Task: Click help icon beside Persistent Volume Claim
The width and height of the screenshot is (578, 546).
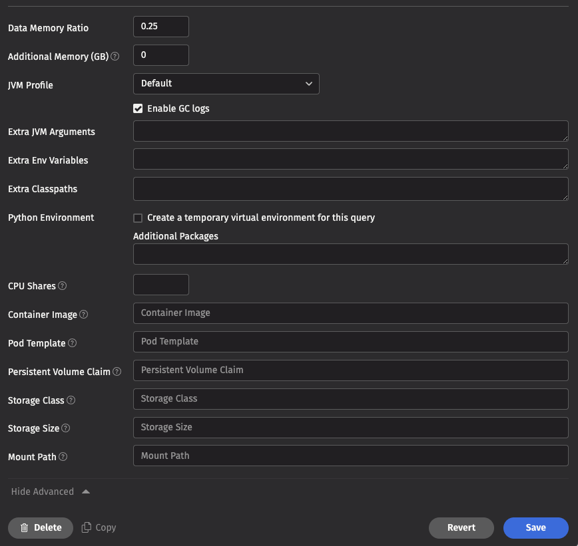Action: 117,372
